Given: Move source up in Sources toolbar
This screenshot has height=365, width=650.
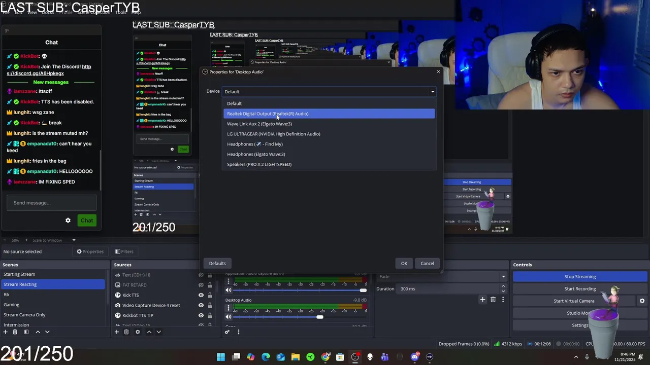Looking at the screenshot, I should pos(149,332).
